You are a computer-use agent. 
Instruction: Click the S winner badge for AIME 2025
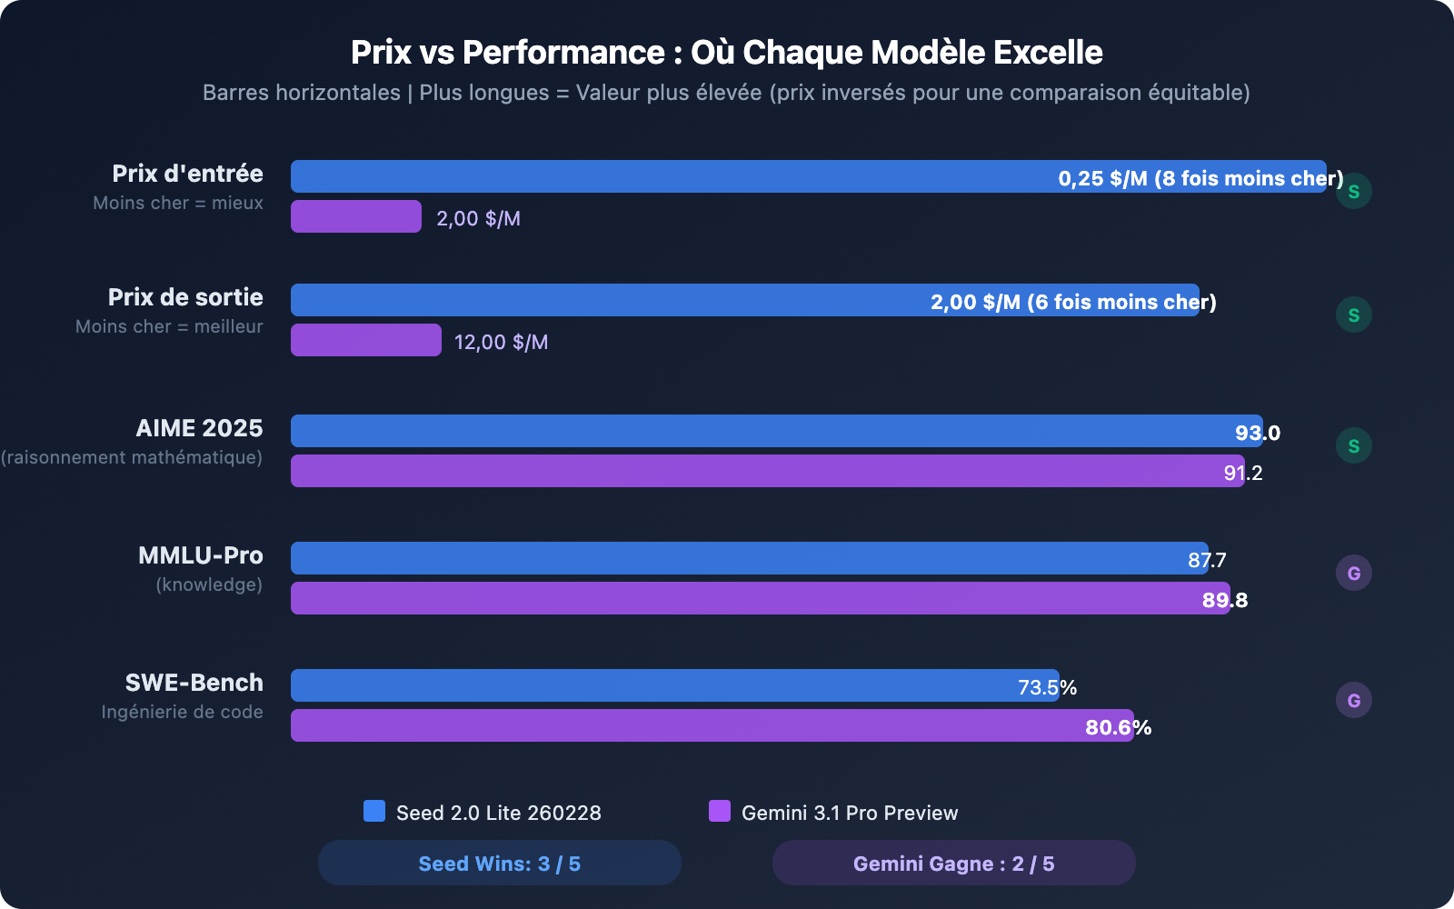point(1353,445)
